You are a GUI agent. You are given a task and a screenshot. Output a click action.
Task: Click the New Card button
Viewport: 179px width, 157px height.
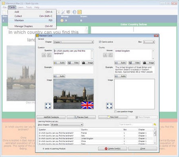click(113, 117)
